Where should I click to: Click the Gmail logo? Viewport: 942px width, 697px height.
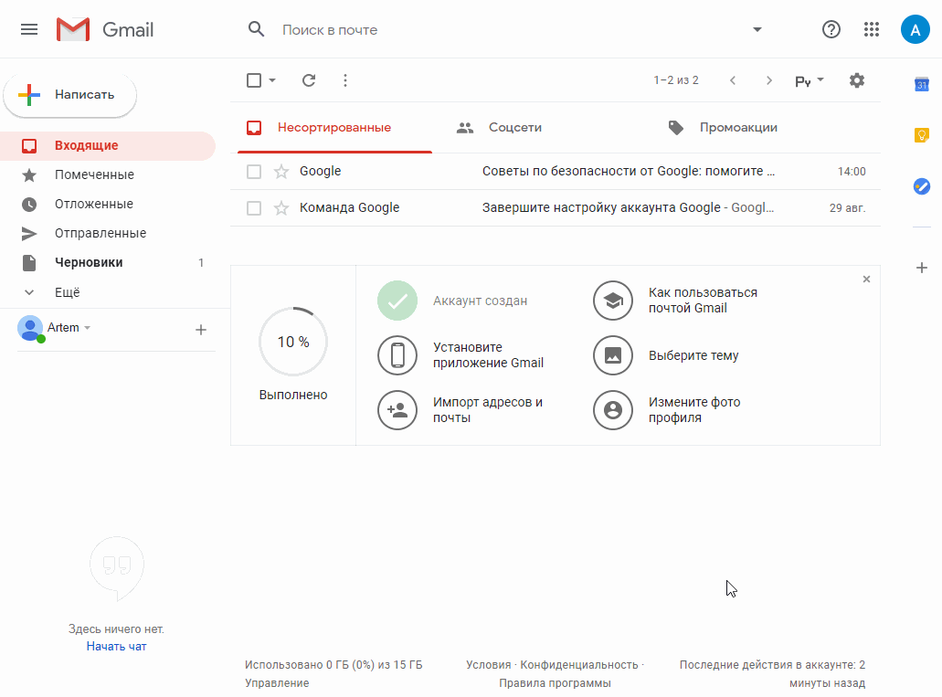pos(105,29)
